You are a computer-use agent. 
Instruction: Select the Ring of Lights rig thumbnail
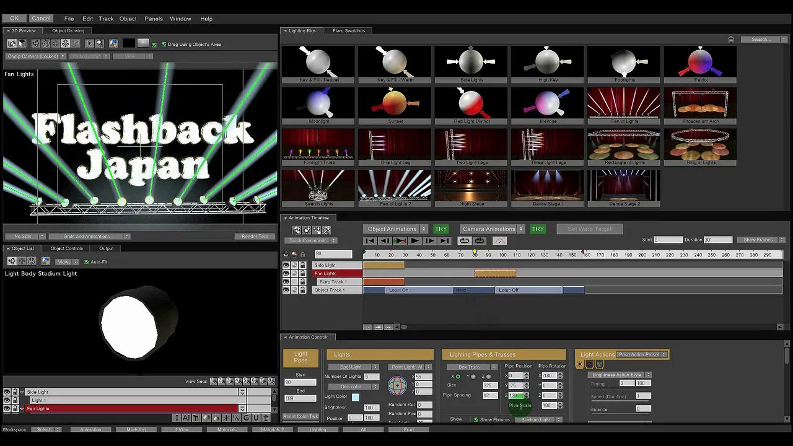tap(701, 147)
